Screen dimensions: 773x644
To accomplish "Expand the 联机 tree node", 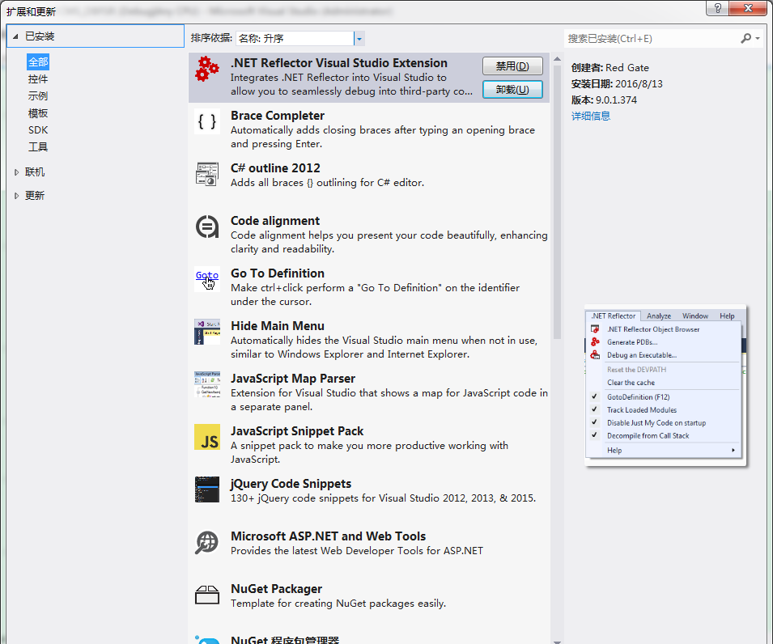I will [x=16, y=172].
